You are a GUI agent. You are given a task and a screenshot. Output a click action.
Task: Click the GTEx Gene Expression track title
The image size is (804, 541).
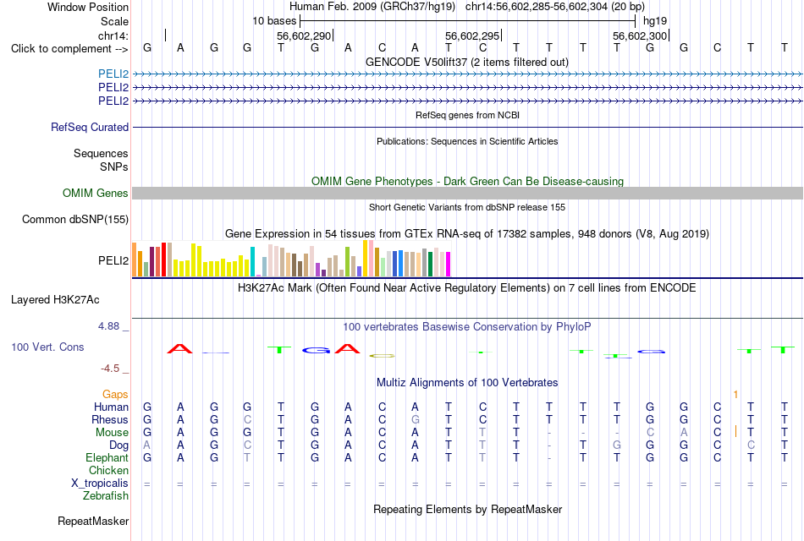coord(467,234)
